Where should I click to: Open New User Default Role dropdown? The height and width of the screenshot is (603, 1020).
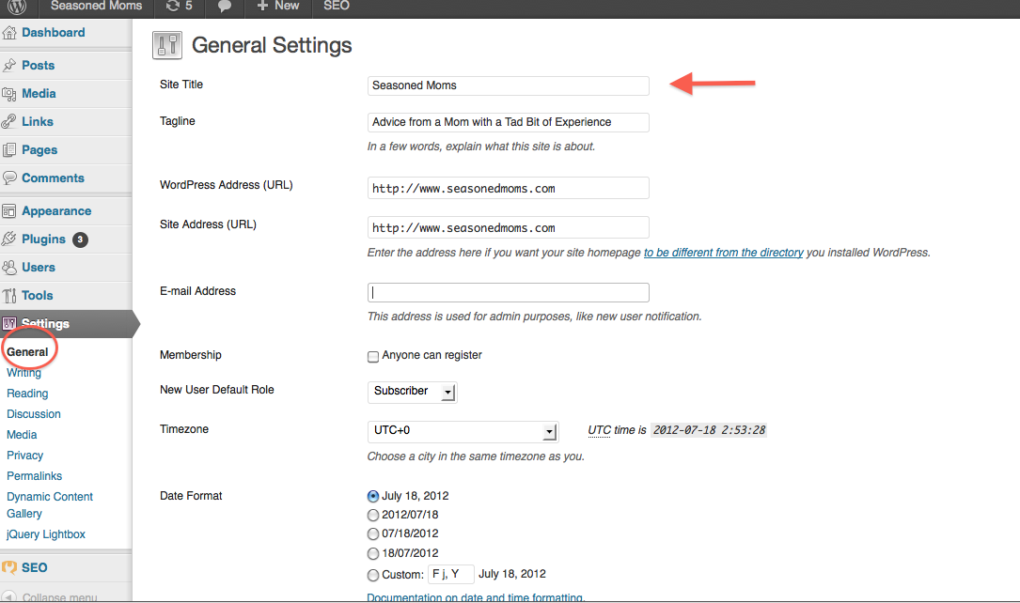click(413, 392)
